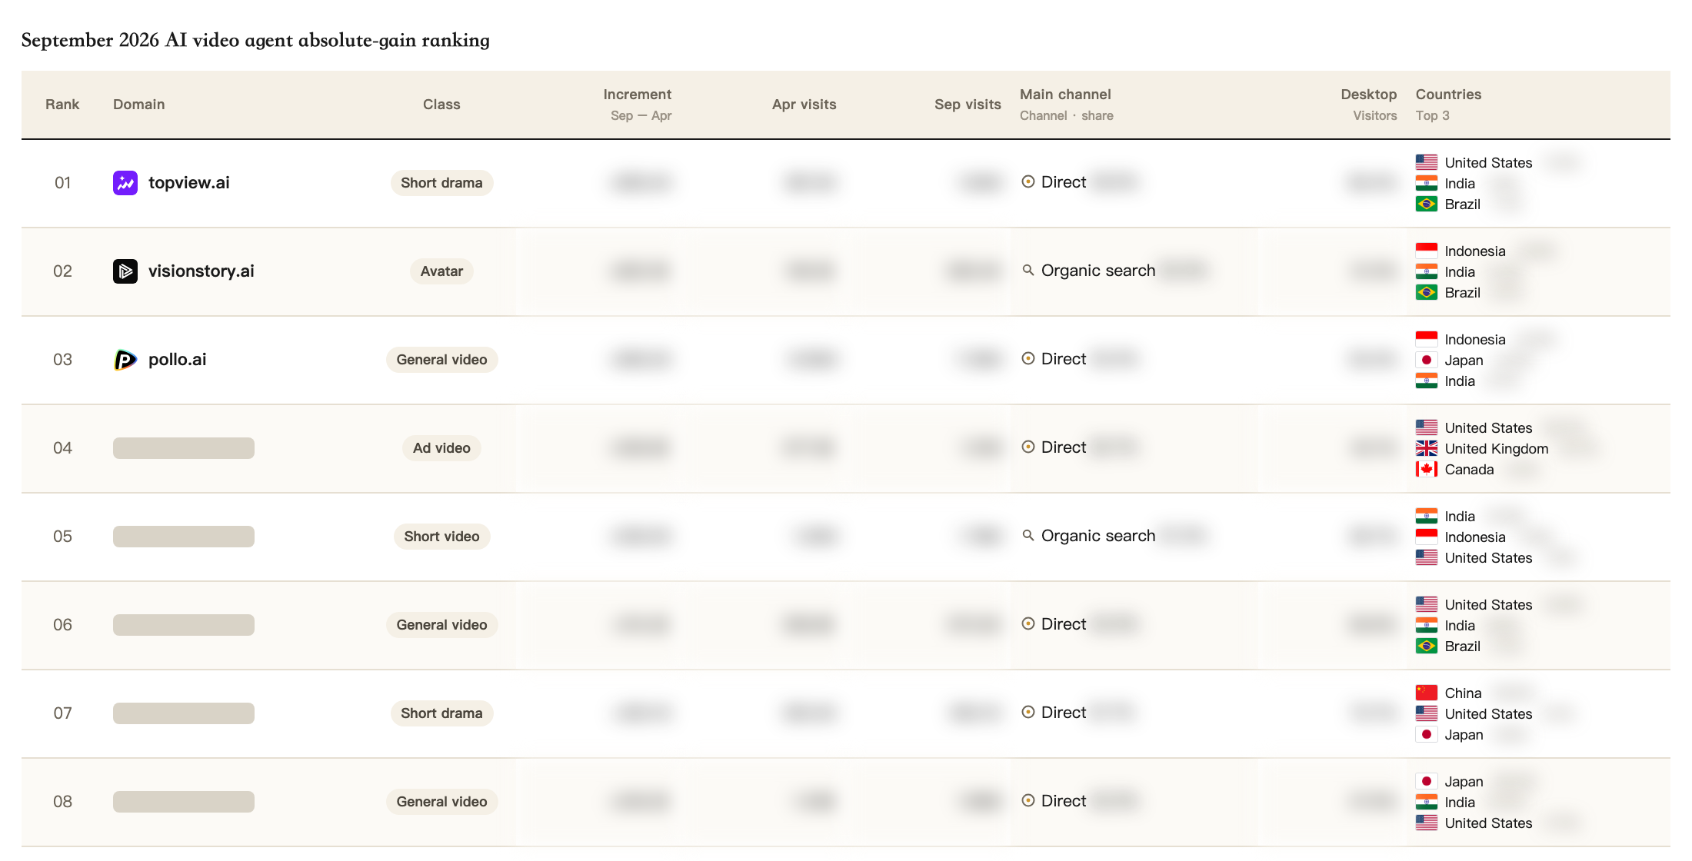Click the Japan flag in row 03
Screen dimensions: 1692x861
[x=1427, y=360]
